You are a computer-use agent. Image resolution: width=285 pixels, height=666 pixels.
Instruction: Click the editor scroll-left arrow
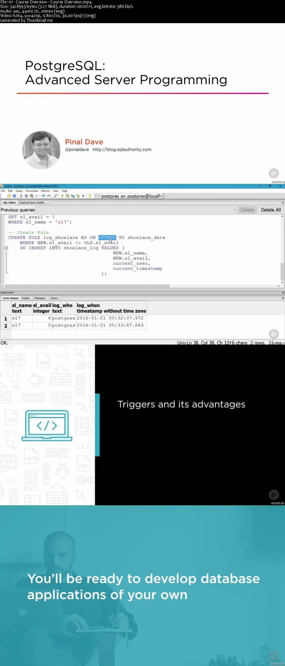click(x=3, y=286)
